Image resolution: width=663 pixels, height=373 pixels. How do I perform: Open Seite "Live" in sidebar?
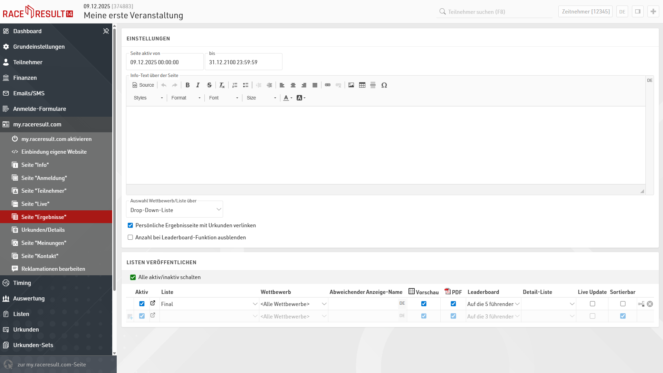coord(35,204)
